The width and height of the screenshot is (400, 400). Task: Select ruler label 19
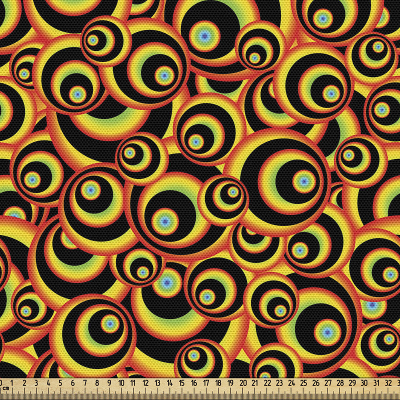(230, 383)
